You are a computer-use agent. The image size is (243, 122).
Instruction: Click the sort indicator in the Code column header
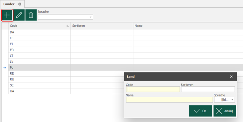68,26
